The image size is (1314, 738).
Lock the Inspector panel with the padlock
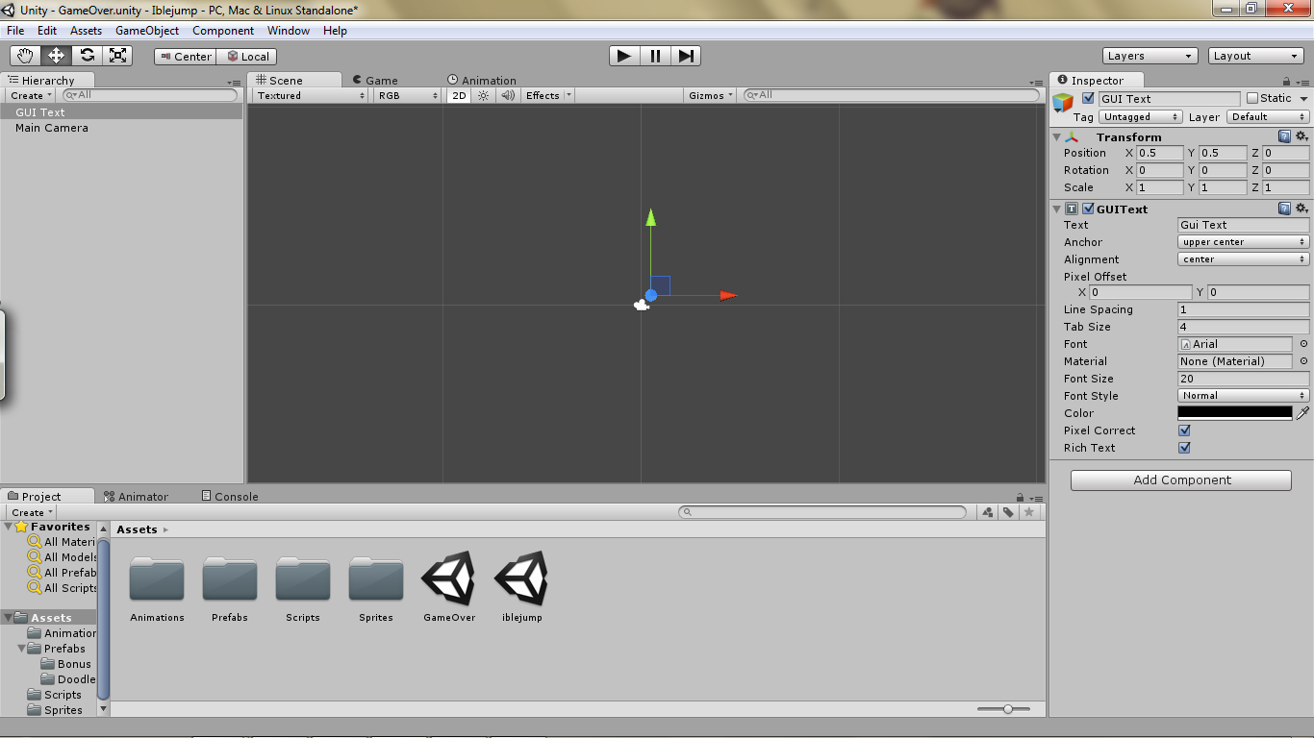tap(1287, 82)
